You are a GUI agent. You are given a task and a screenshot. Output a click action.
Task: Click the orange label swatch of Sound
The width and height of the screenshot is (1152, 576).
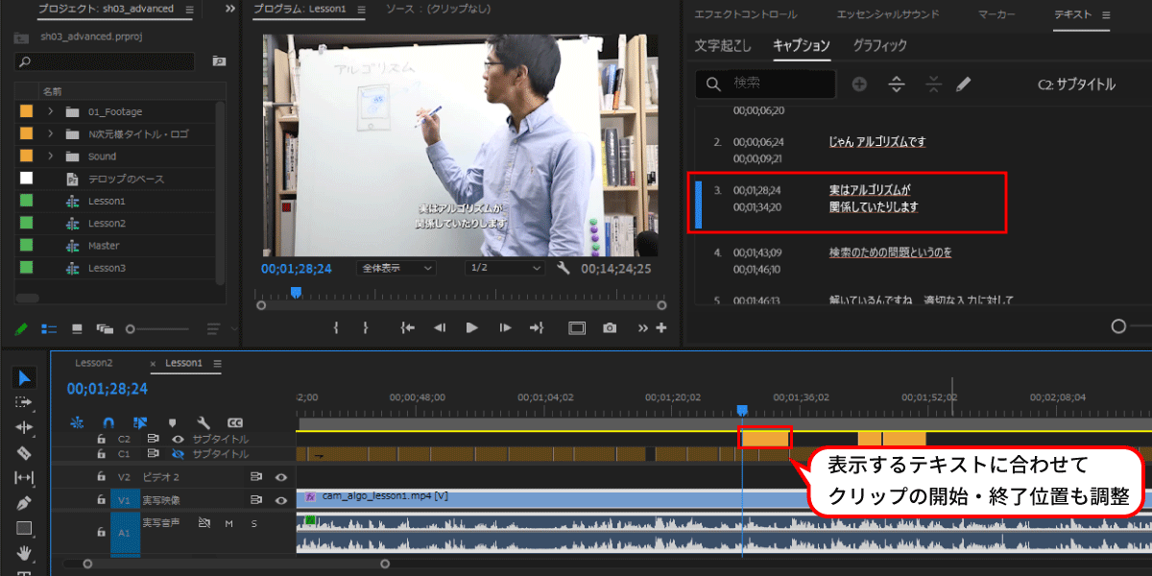point(26,156)
